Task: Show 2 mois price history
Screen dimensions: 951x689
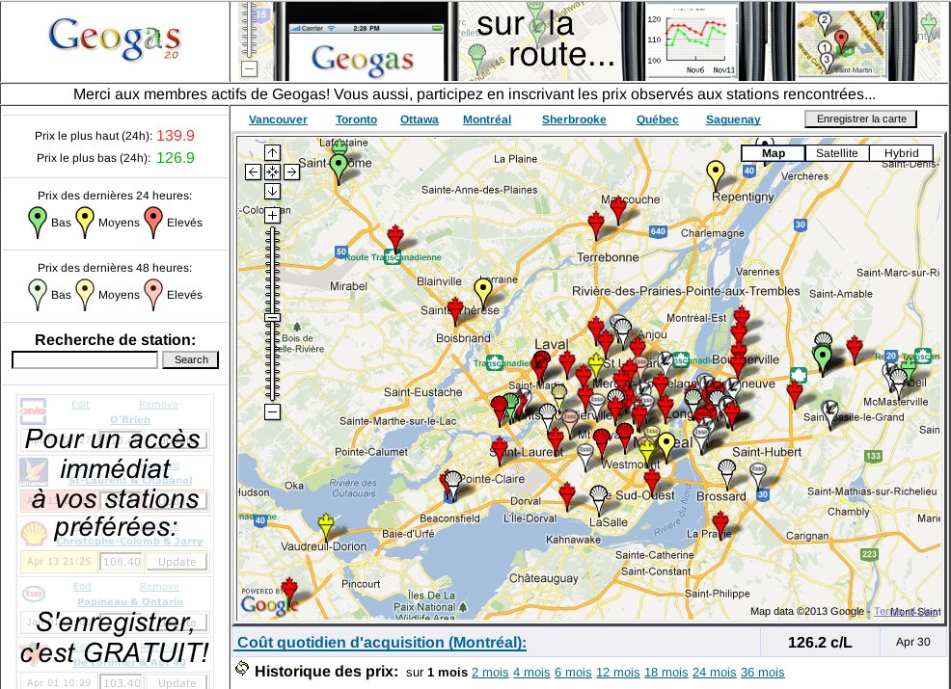Action: click(490, 672)
